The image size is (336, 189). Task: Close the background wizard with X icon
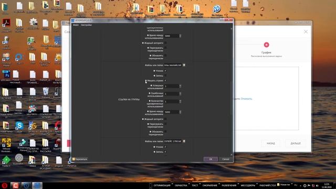coord(306,31)
